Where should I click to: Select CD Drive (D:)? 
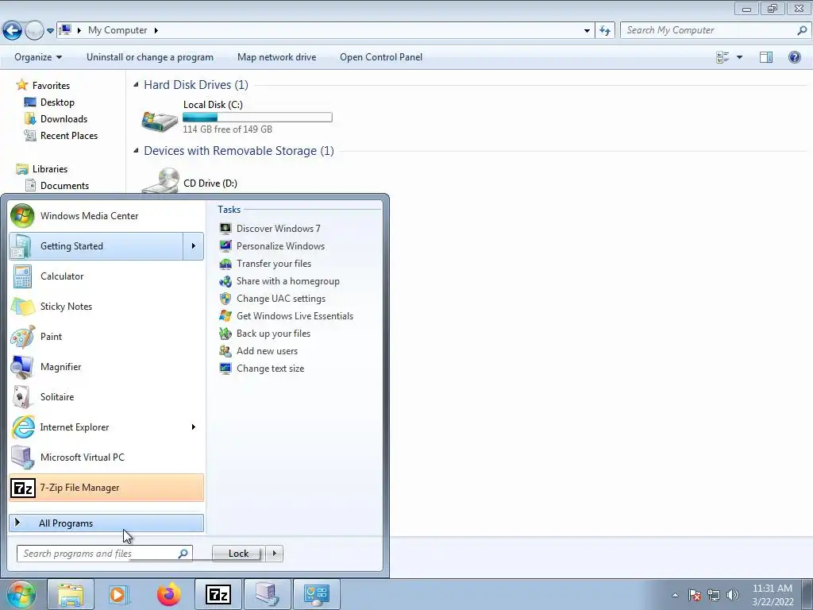(189, 181)
